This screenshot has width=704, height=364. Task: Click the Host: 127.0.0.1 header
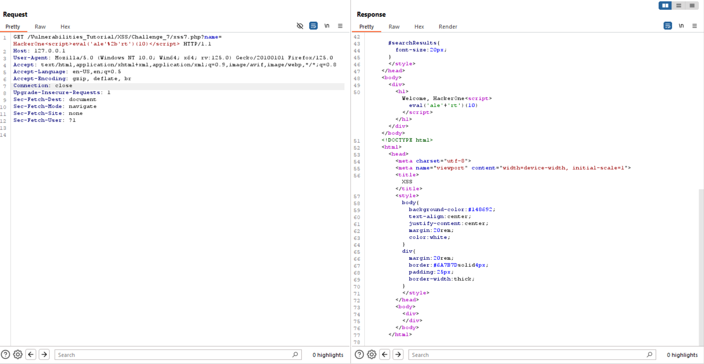tap(39, 51)
